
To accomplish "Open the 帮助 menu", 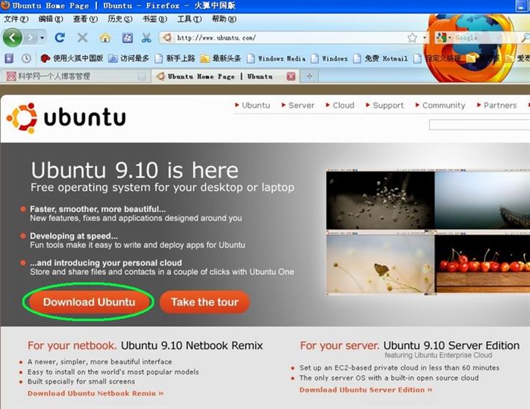I will [224, 19].
